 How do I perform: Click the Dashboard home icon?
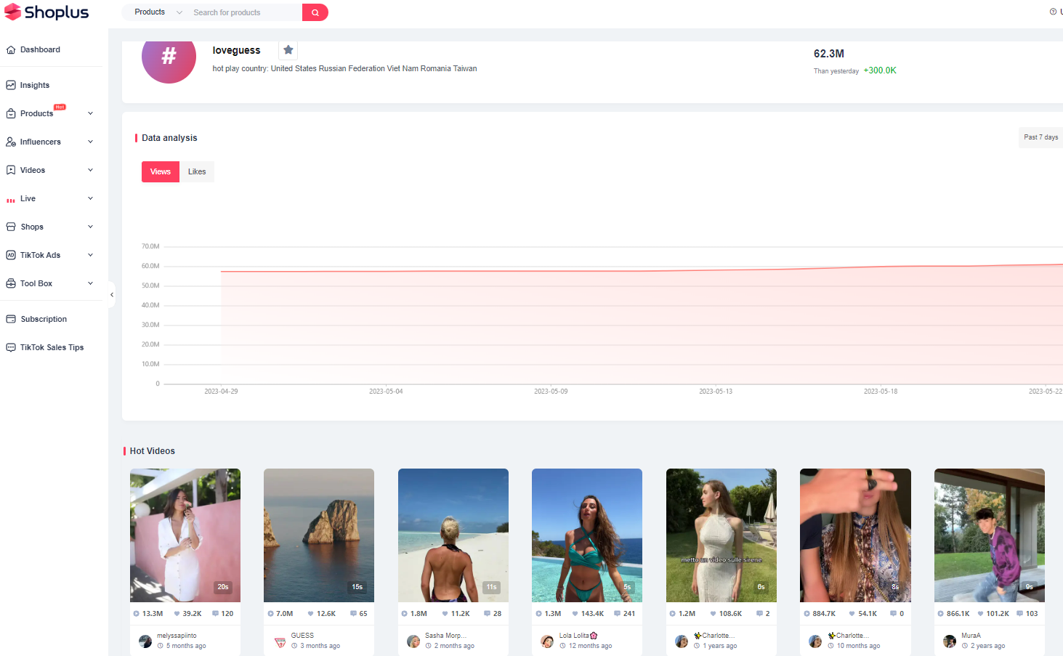[11, 50]
